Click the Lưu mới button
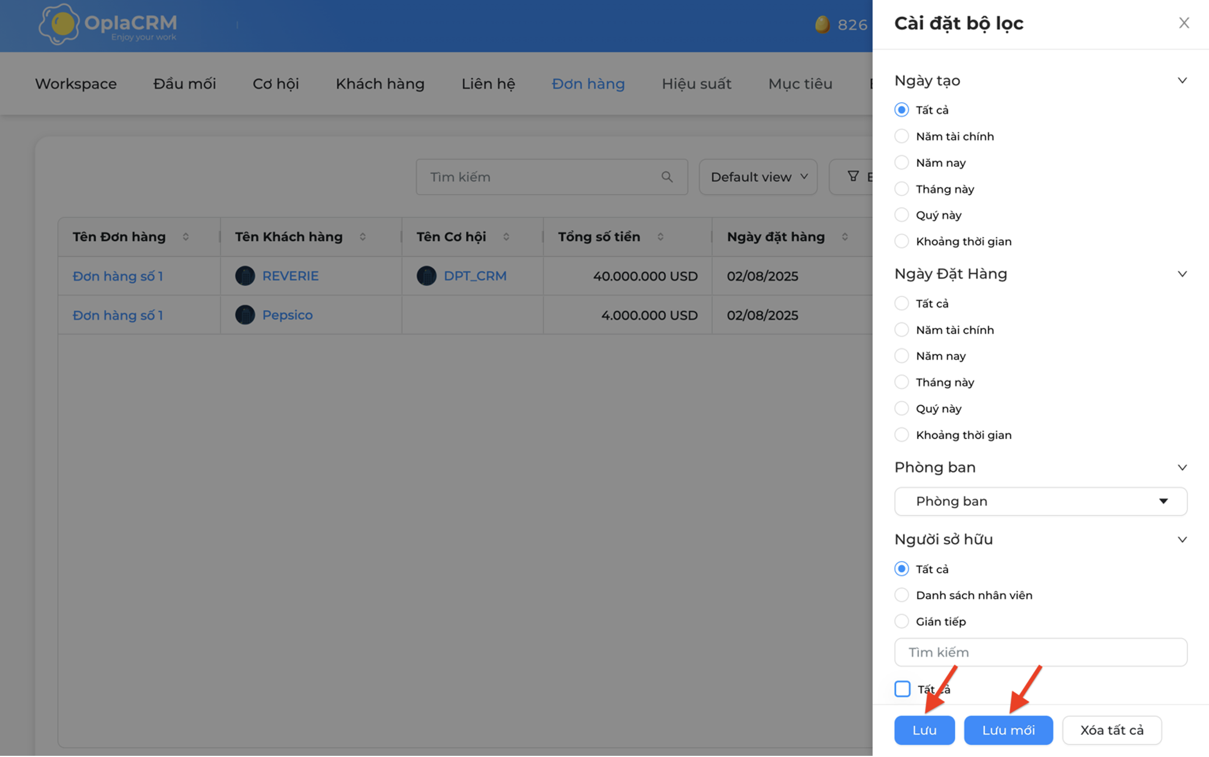Image resolution: width=1209 pixels, height=757 pixels. (x=1008, y=730)
